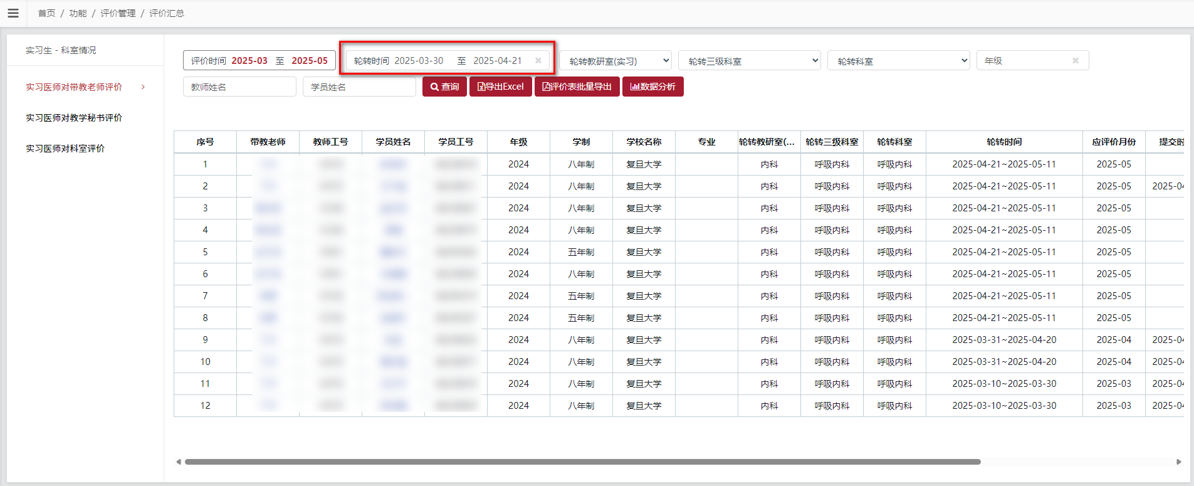This screenshot has height=486, width=1194.
Task: Click the 学员姓名 column header
Action: pyautogui.click(x=393, y=142)
